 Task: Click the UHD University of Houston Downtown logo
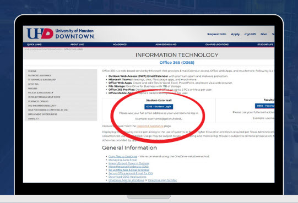pyautogui.click(x=61, y=34)
